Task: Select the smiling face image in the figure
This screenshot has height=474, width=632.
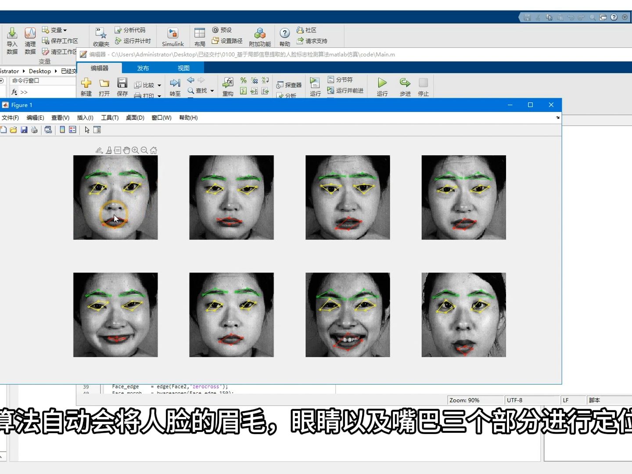Action: tap(347, 315)
